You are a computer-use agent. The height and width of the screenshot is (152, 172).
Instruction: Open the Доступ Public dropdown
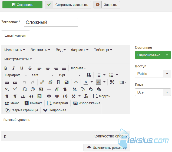click(153, 74)
